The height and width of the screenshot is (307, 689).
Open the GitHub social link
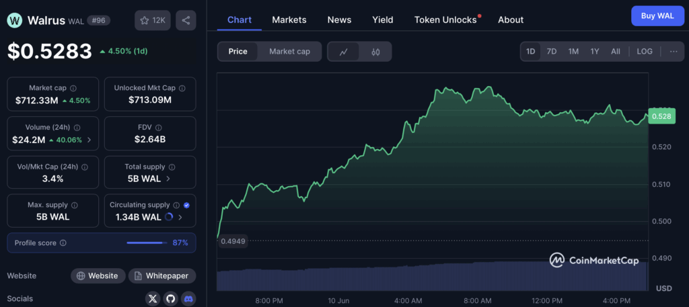pos(170,299)
